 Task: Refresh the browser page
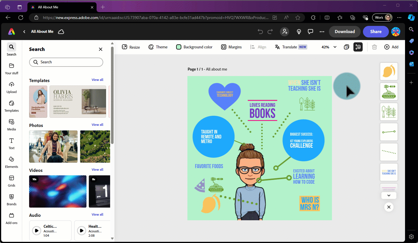click(21, 18)
